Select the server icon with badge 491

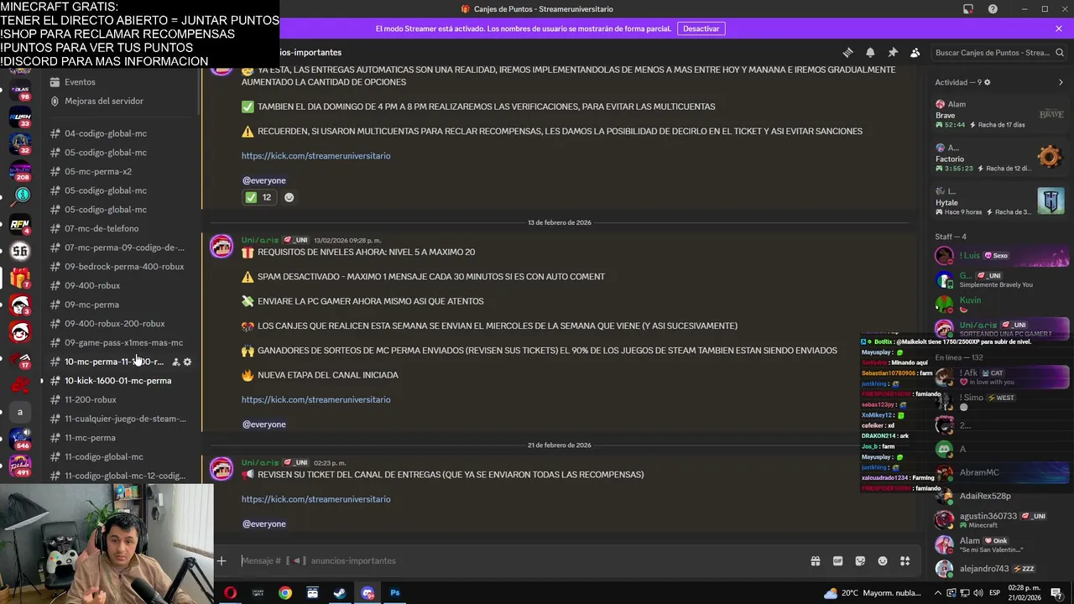click(20, 466)
